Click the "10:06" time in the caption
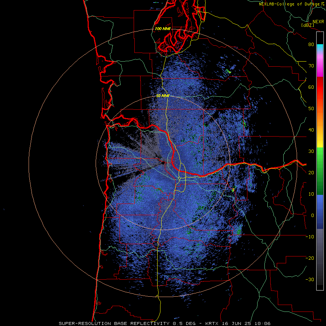 [262, 323]
